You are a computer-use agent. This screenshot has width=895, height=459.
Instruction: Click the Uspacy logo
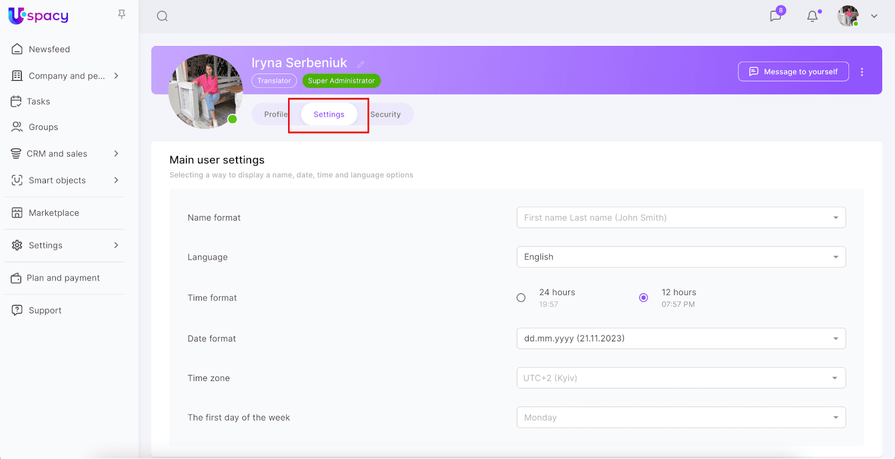point(39,16)
